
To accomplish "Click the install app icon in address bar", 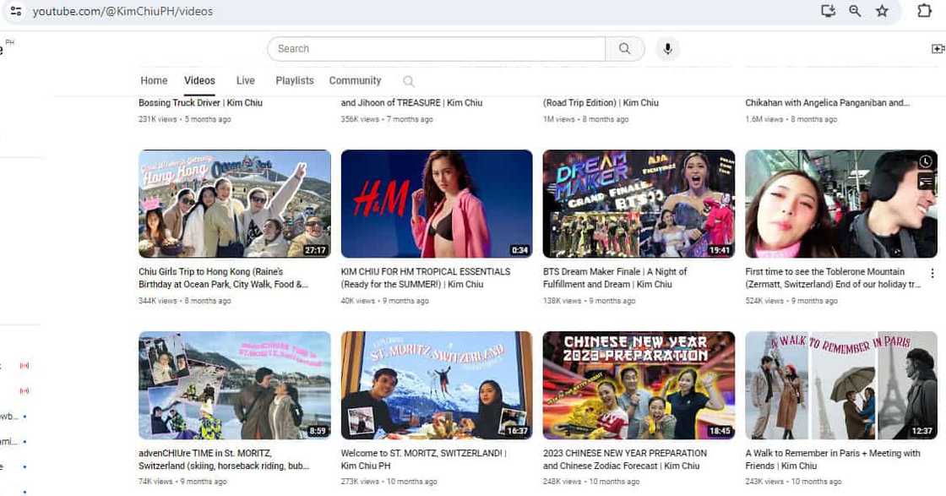I will click(x=828, y=11).
